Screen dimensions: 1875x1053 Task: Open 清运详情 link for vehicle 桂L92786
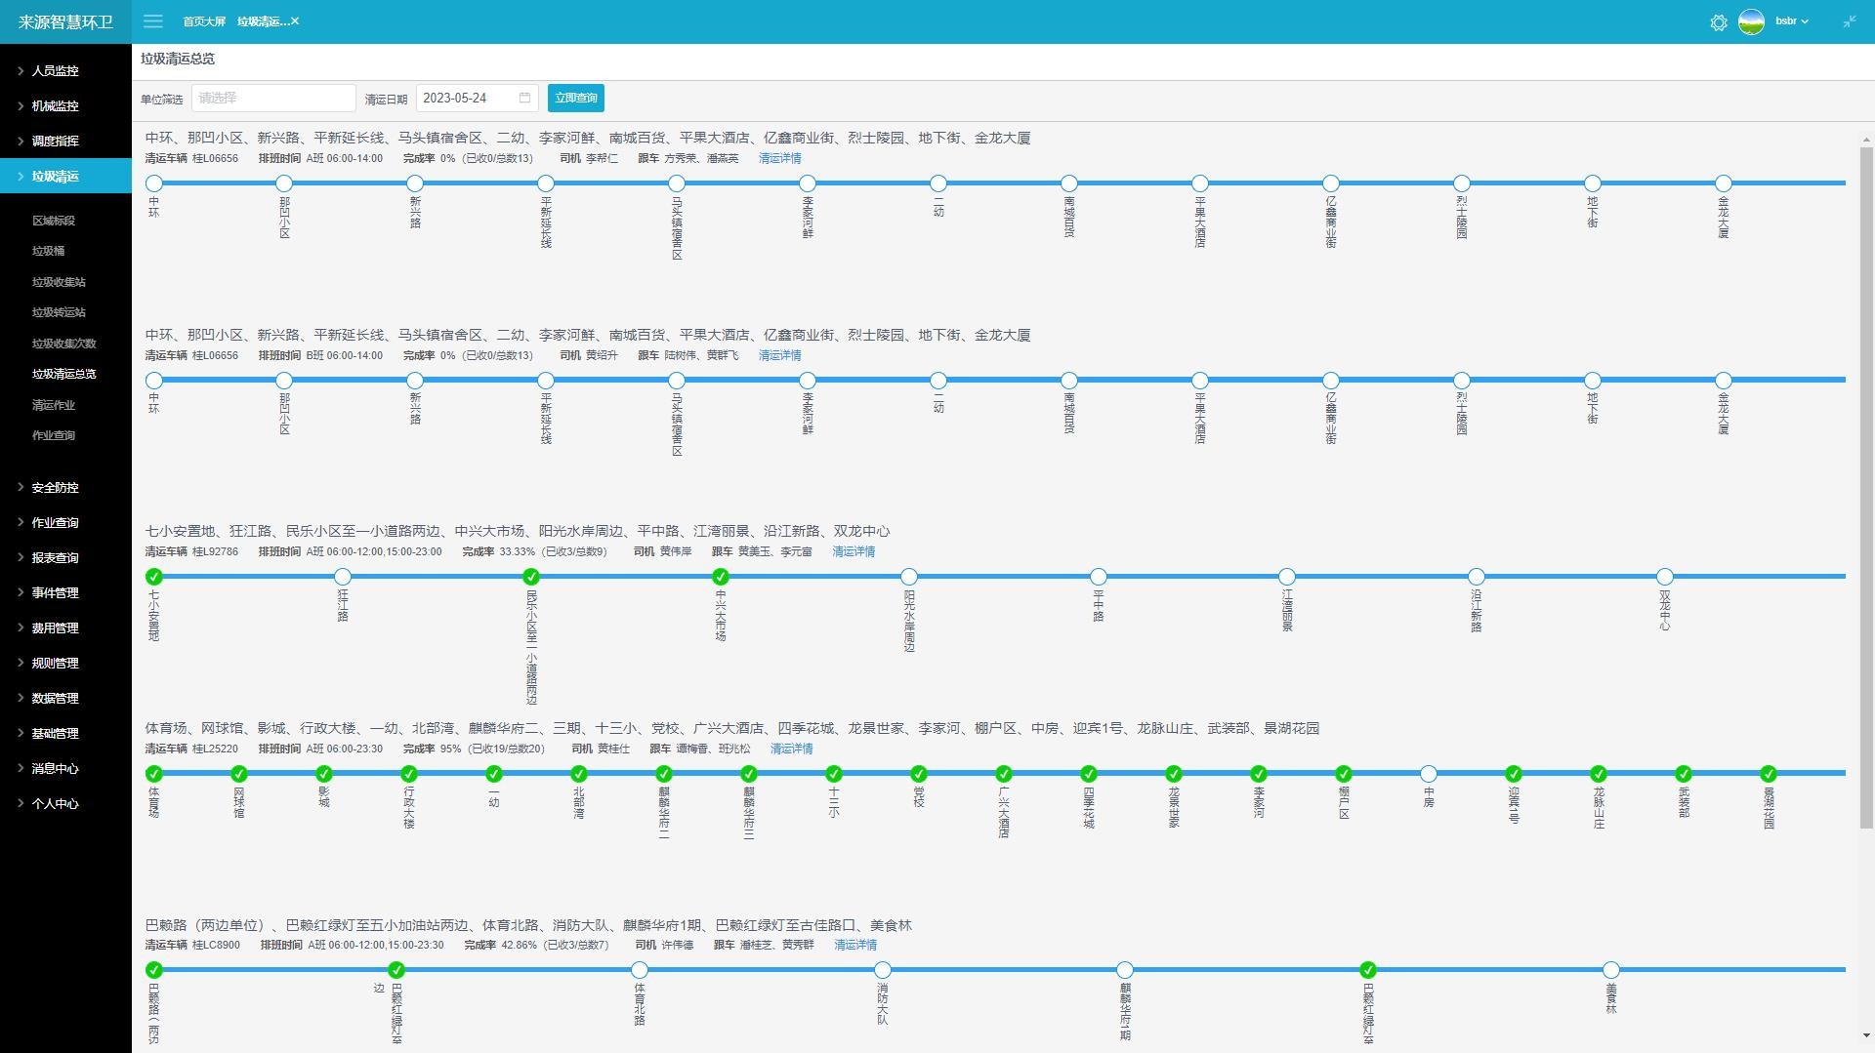click(853, 551)
